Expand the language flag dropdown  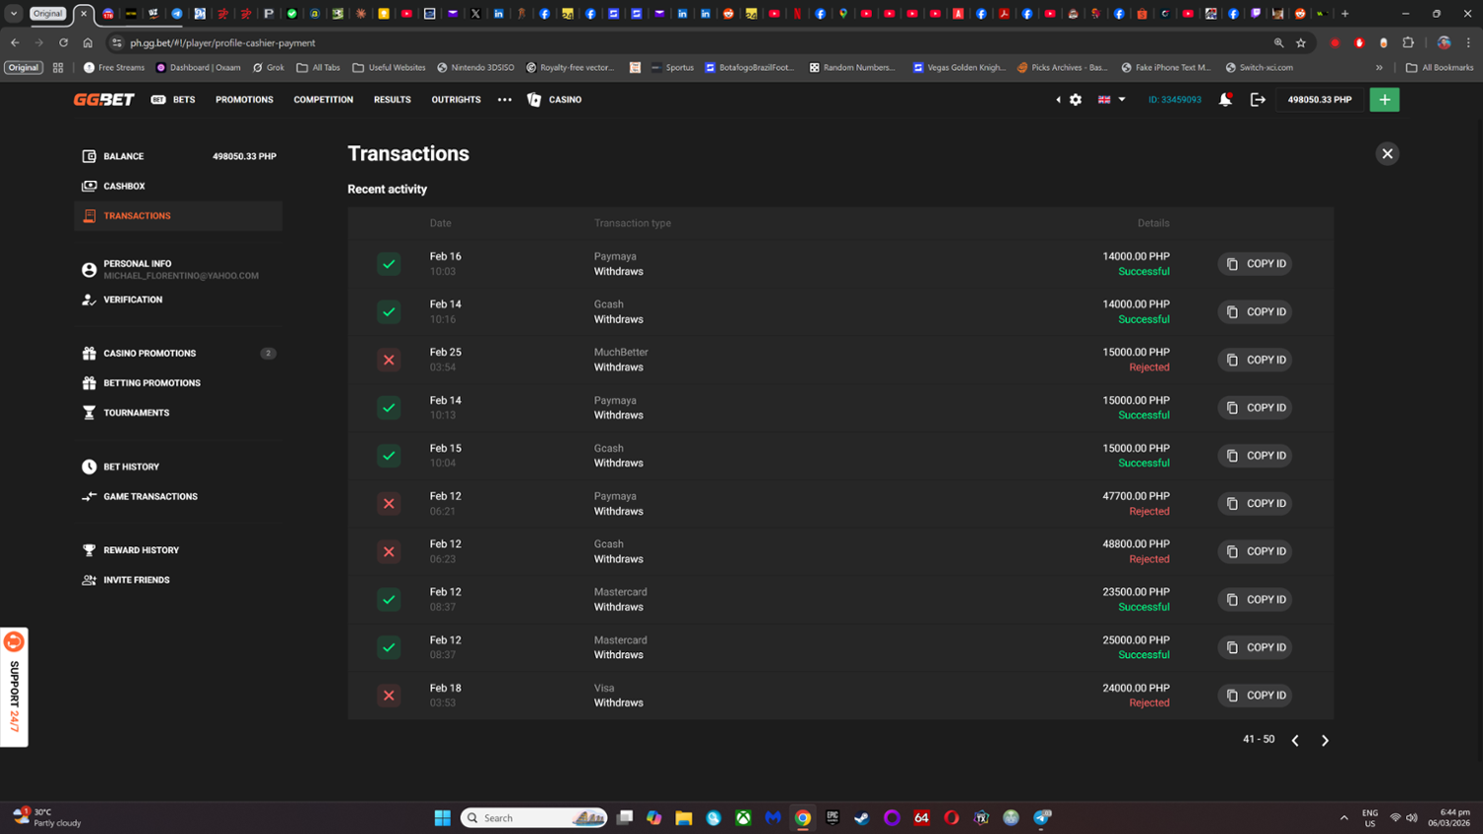tap(1111, 100)
